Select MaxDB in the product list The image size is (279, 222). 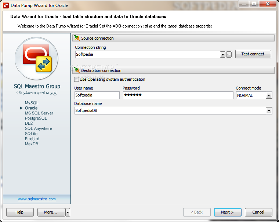click(x=32, y=144)
